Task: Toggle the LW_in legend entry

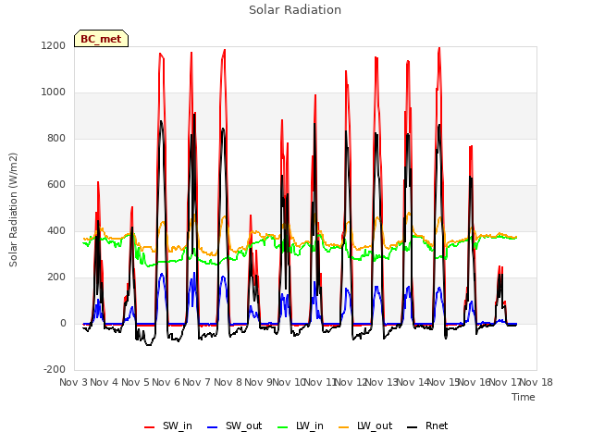Action: (x=301, y=425)
